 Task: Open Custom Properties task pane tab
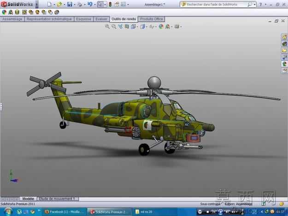point(284,70)
